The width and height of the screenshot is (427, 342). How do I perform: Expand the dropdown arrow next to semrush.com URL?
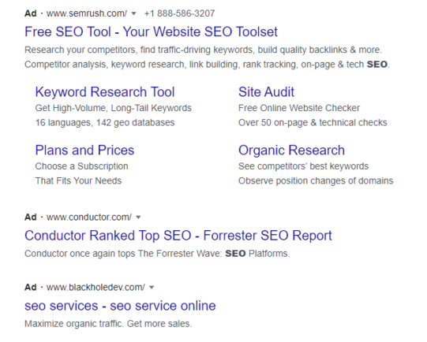[133, 13]
